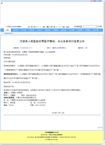Click the magnifier search button
The height and width of the screenshot is (145, 105).
tap(99, 26)
